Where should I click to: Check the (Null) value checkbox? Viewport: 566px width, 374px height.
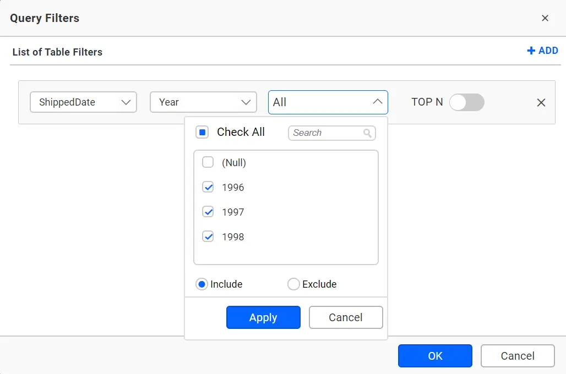pos(208,162)
